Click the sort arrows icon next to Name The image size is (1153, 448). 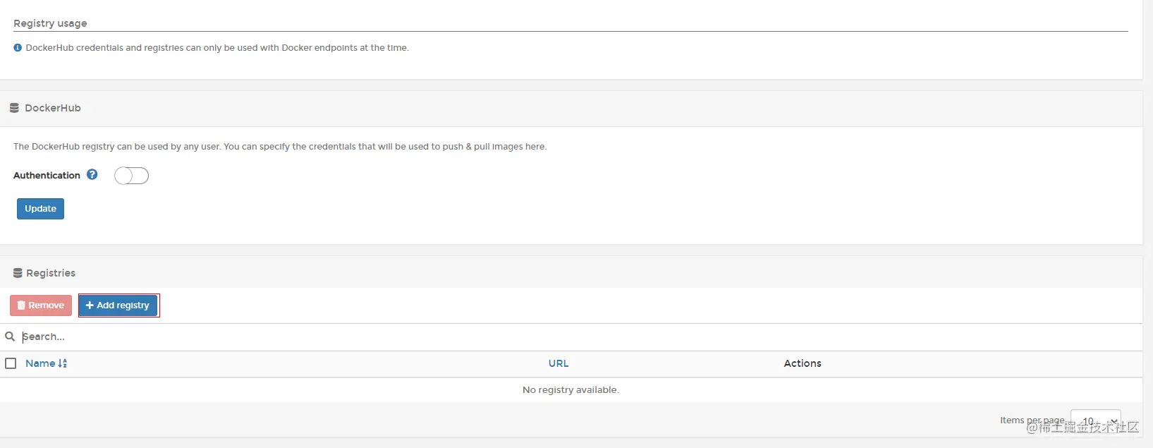[63, 363]
